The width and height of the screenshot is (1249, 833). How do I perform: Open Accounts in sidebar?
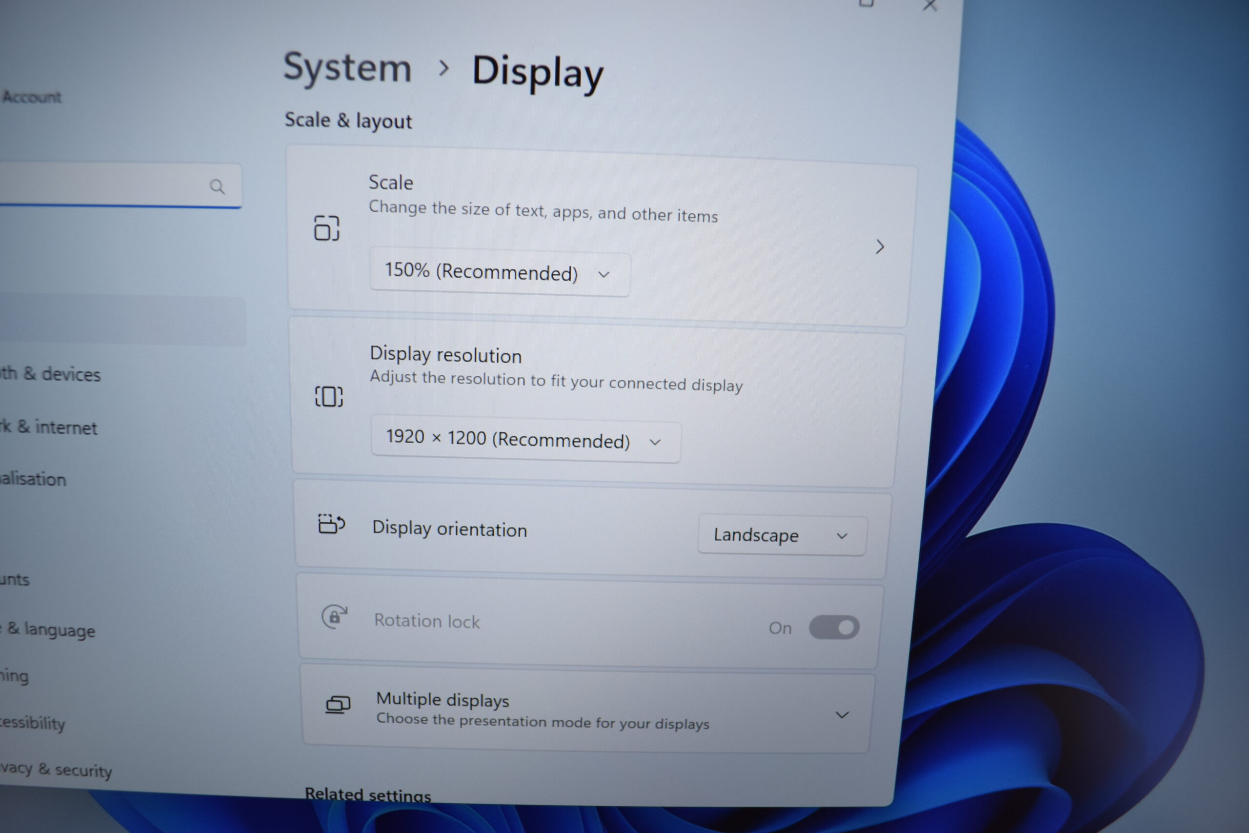15,579
